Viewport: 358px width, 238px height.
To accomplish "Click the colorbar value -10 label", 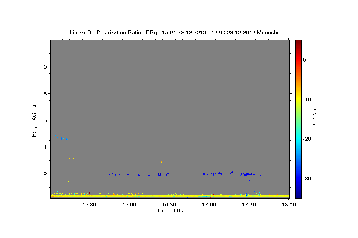I will tap(307, 99).
